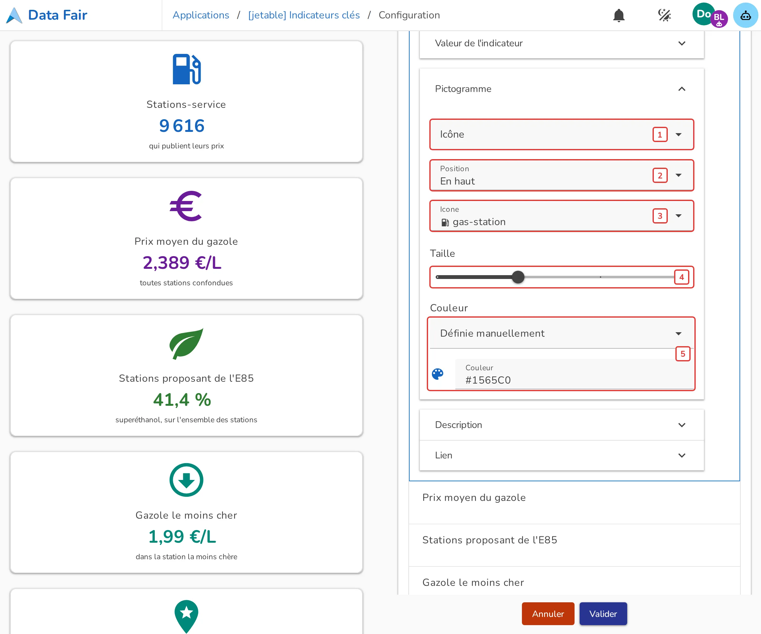
Task: Click the 1,99 €/L value
Action: 182,537
